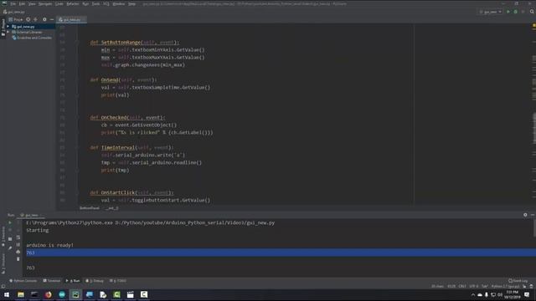Click the Print icon in Run console
This screenshot has width=536, height=301.
(18, 252)
